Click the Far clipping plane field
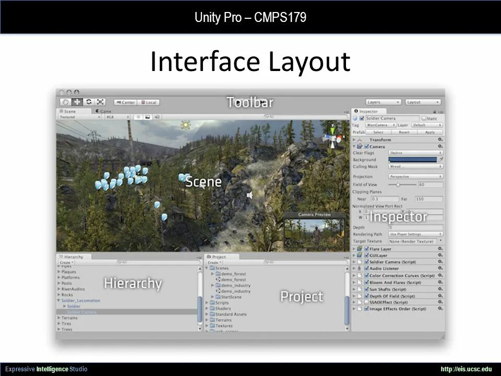Screen dimensions: 501x376 [x=428, y=199]
